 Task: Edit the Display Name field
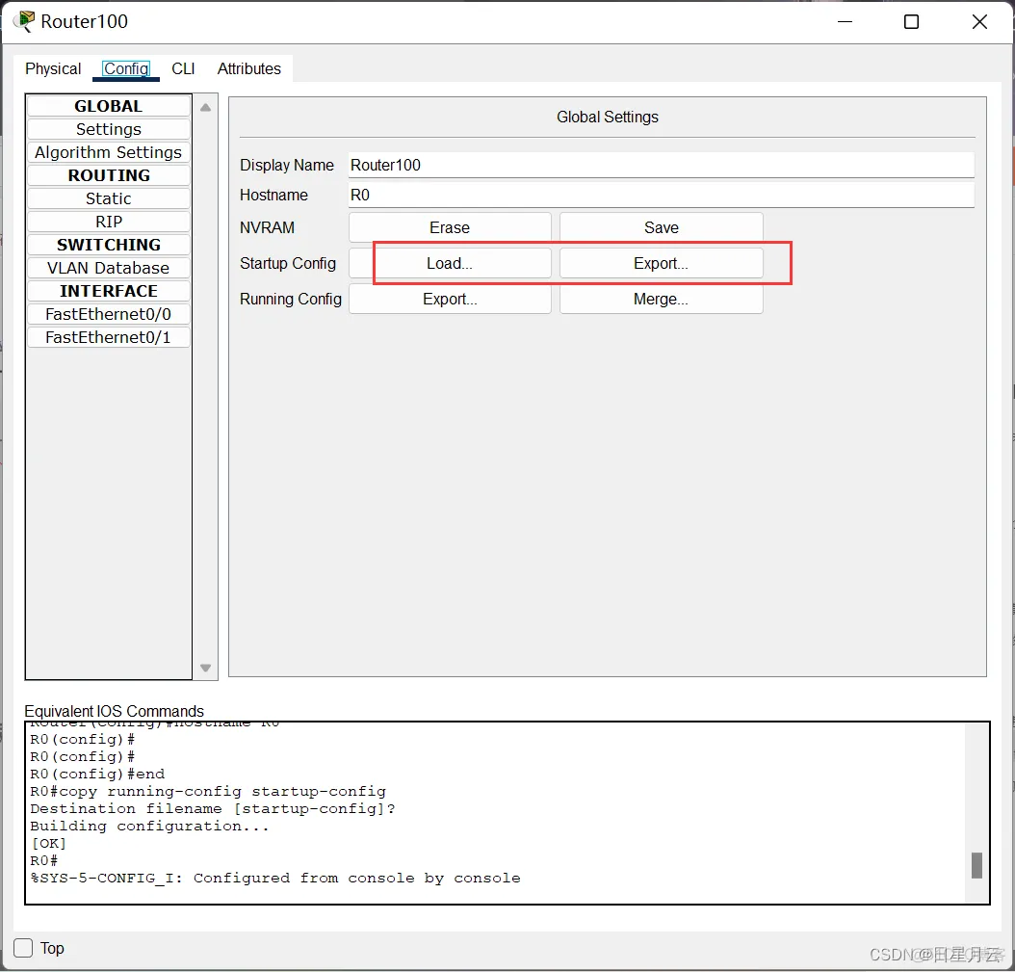click(661, 165)
